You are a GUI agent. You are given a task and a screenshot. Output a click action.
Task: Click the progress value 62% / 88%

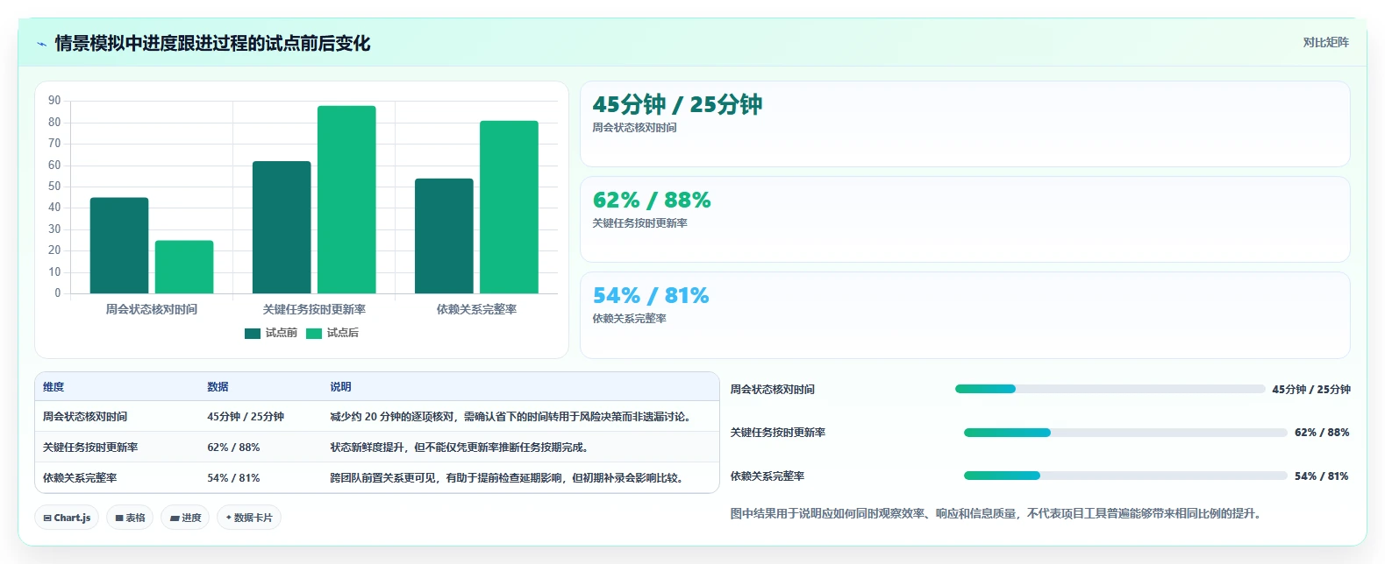(x=1322, y=433)
